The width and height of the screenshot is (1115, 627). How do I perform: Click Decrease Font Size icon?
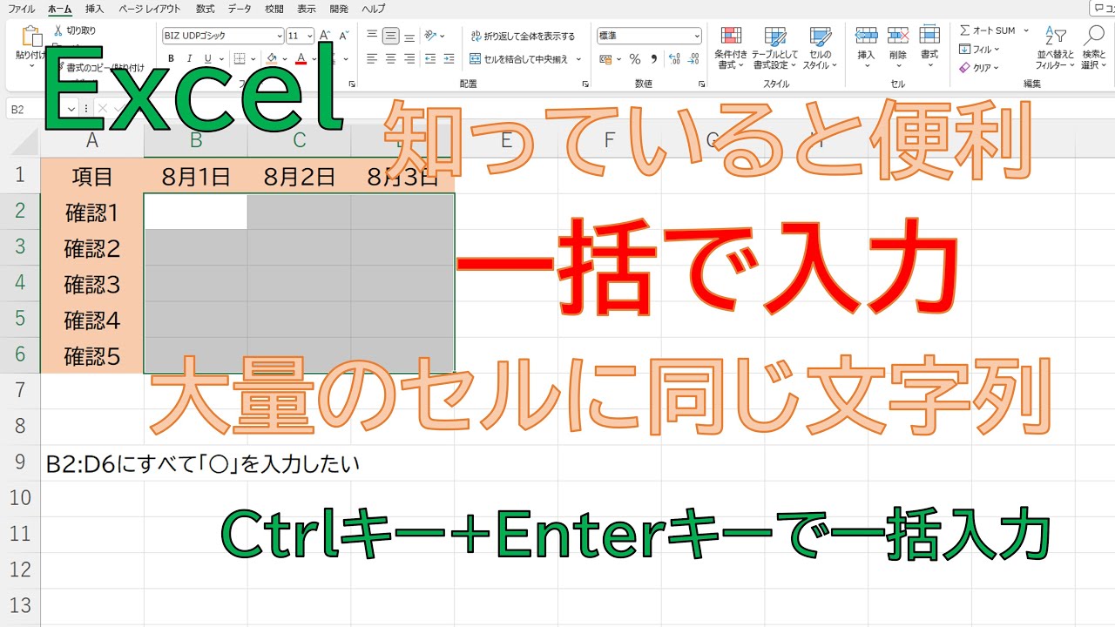(342, 36)
